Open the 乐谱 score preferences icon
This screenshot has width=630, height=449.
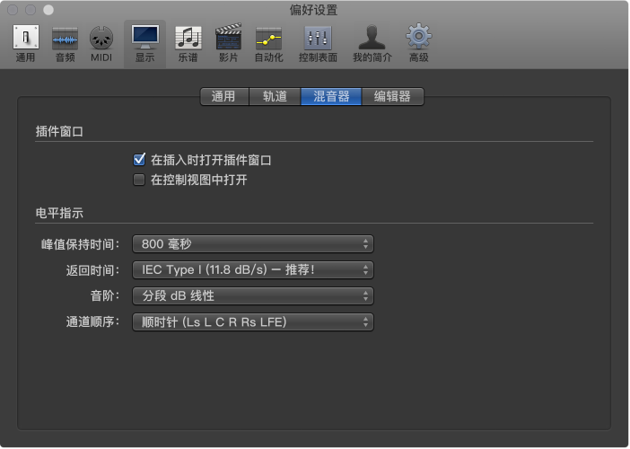[x=188, y=43]
